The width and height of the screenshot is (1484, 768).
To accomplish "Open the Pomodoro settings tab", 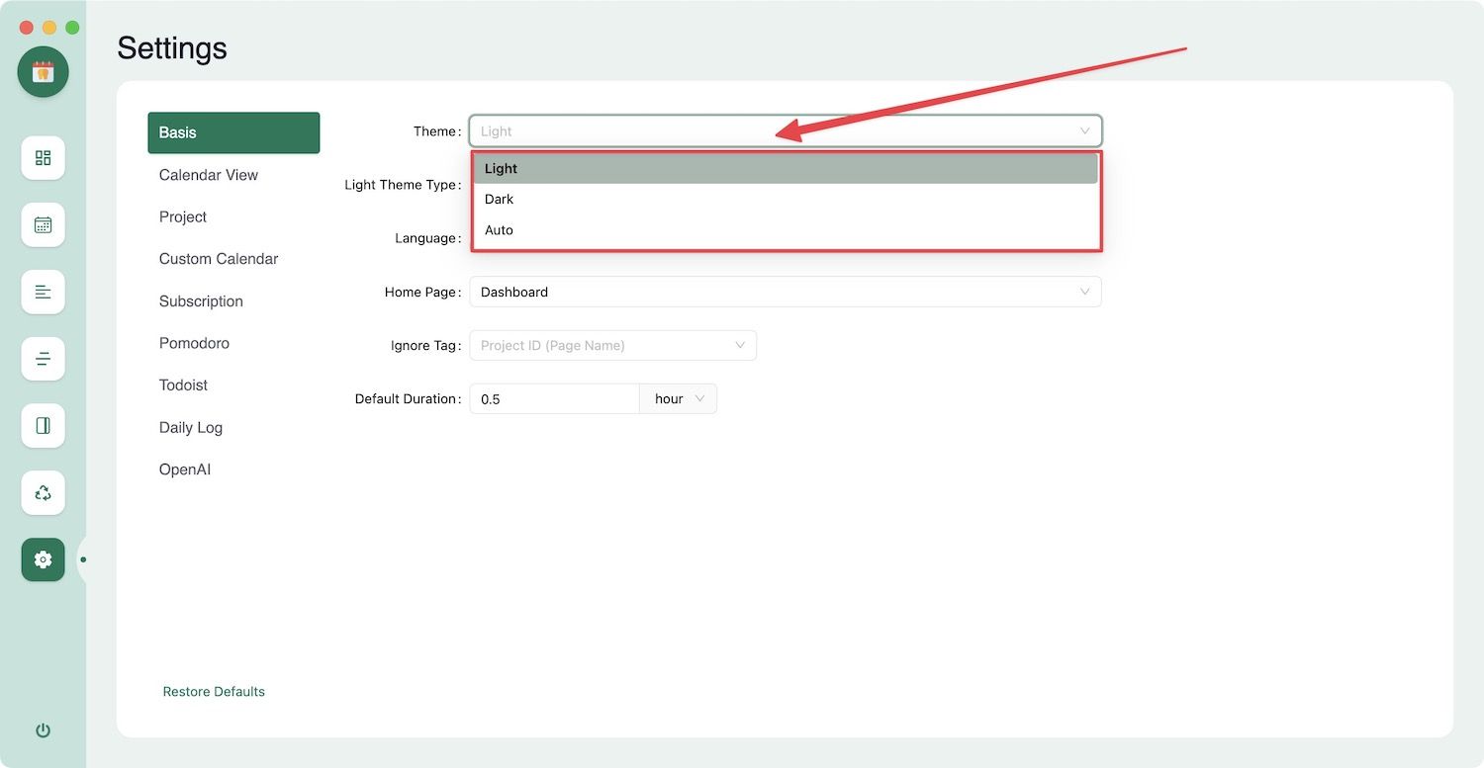I will click(194, 343).
